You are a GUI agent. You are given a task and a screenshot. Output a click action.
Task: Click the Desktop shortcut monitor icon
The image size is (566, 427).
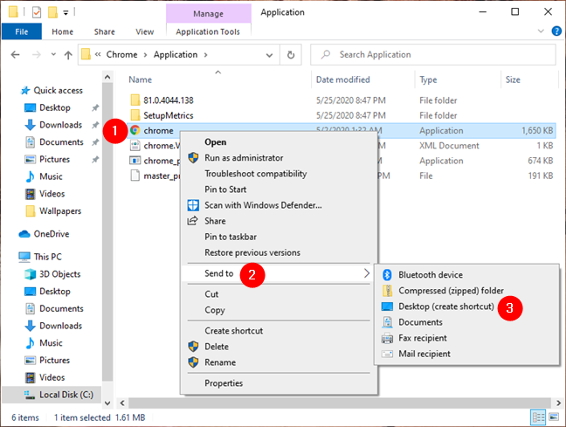387,306
